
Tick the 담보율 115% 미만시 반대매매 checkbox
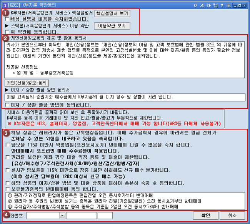pos(8,145)
